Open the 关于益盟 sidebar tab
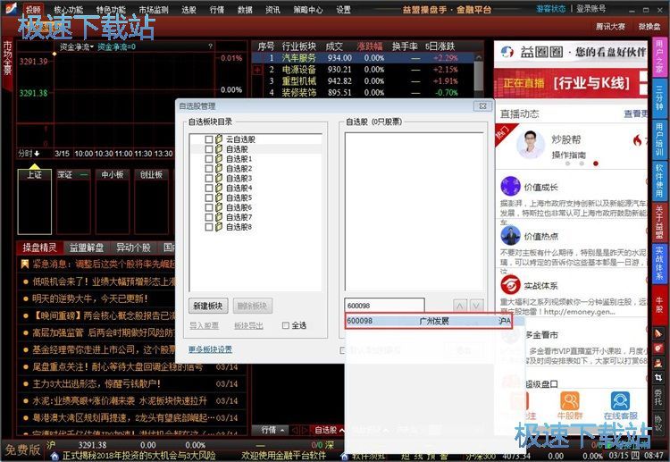Viewport: 670px width, 462px height. (660, 223)
